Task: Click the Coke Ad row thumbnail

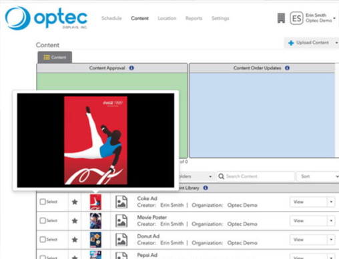Action: click(95, 202)
